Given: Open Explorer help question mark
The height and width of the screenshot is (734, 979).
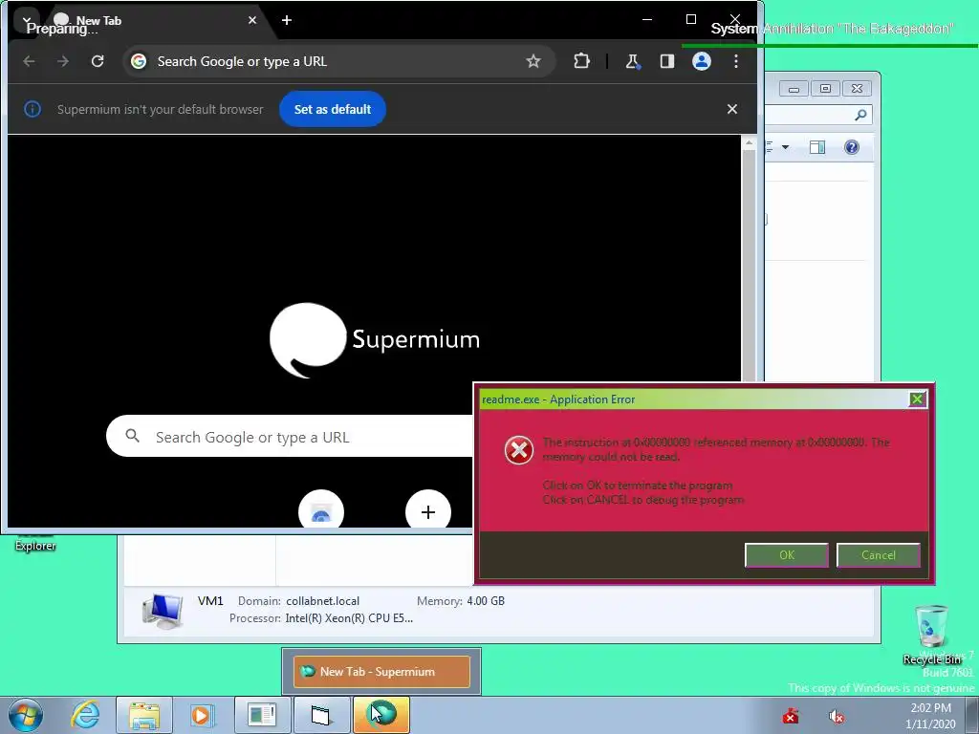Looking at the screenshot, I should pos(852,147).
